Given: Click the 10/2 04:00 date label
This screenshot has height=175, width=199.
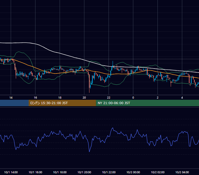Looking at the screenshot, I should click(182, 172).
